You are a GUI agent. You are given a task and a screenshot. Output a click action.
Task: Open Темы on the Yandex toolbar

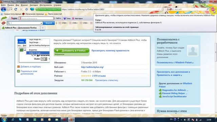[x=67, y=18]
